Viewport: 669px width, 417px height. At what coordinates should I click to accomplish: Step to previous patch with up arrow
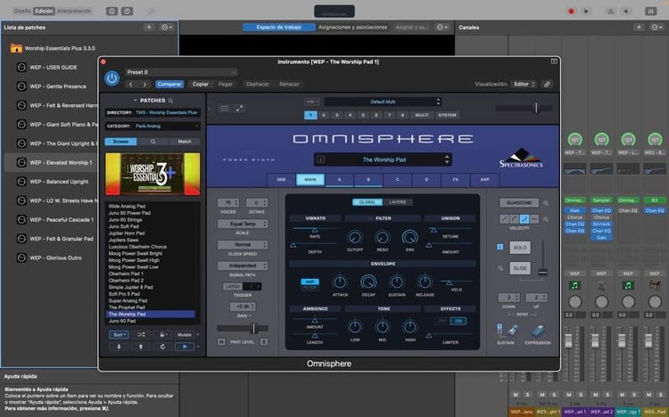pos(141,347)
